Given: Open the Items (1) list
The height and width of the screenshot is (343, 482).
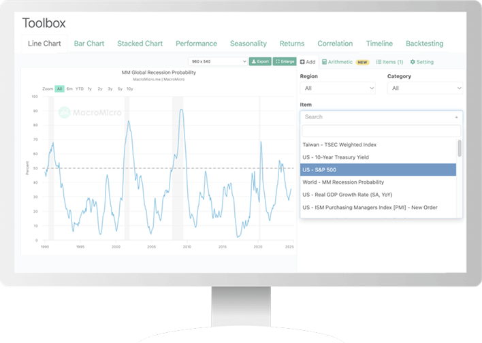Looking at the screenshot, I should pos(389,62).
